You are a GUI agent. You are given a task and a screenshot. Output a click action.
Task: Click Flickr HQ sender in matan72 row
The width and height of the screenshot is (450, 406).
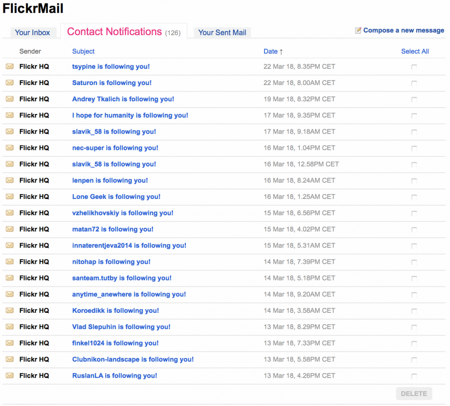click(34, 229)
